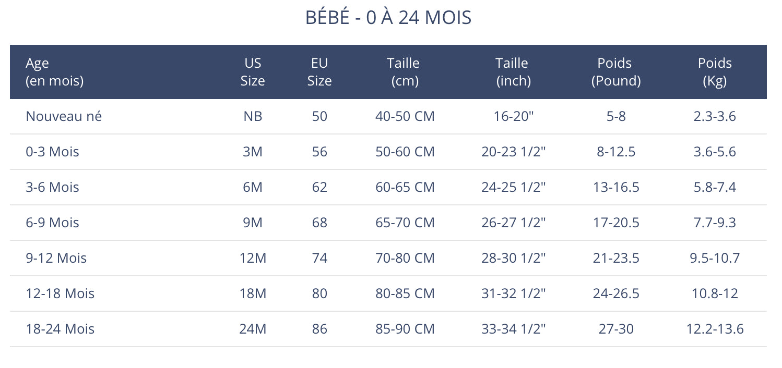Click the '40-50 CM' newborn height cell

(405, 116)
